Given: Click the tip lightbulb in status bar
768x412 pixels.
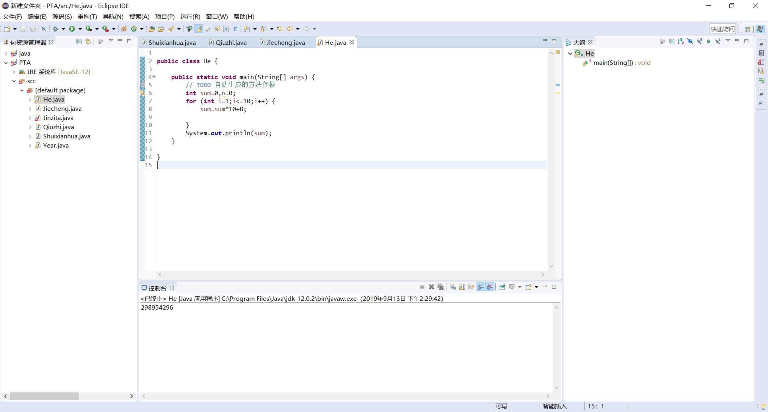Looking at the screenshot, I should [763, 406].
